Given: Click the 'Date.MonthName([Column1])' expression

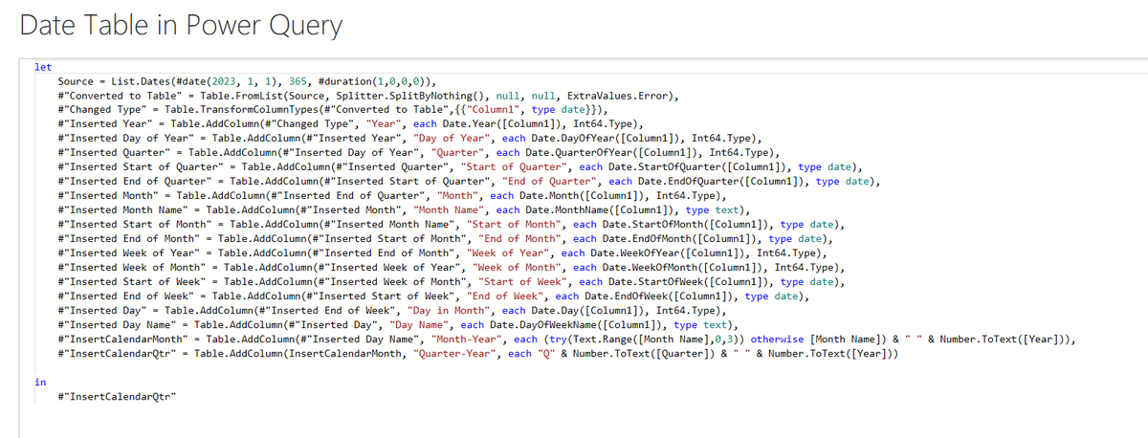Looking at the screenshot, I should pyautogui.click(x=602, y=209).
